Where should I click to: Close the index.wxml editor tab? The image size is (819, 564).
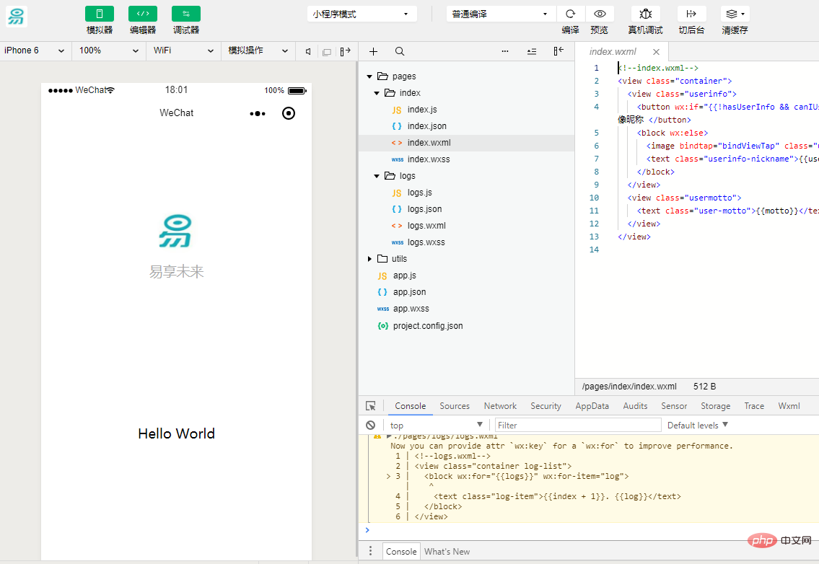pos(656,52)
